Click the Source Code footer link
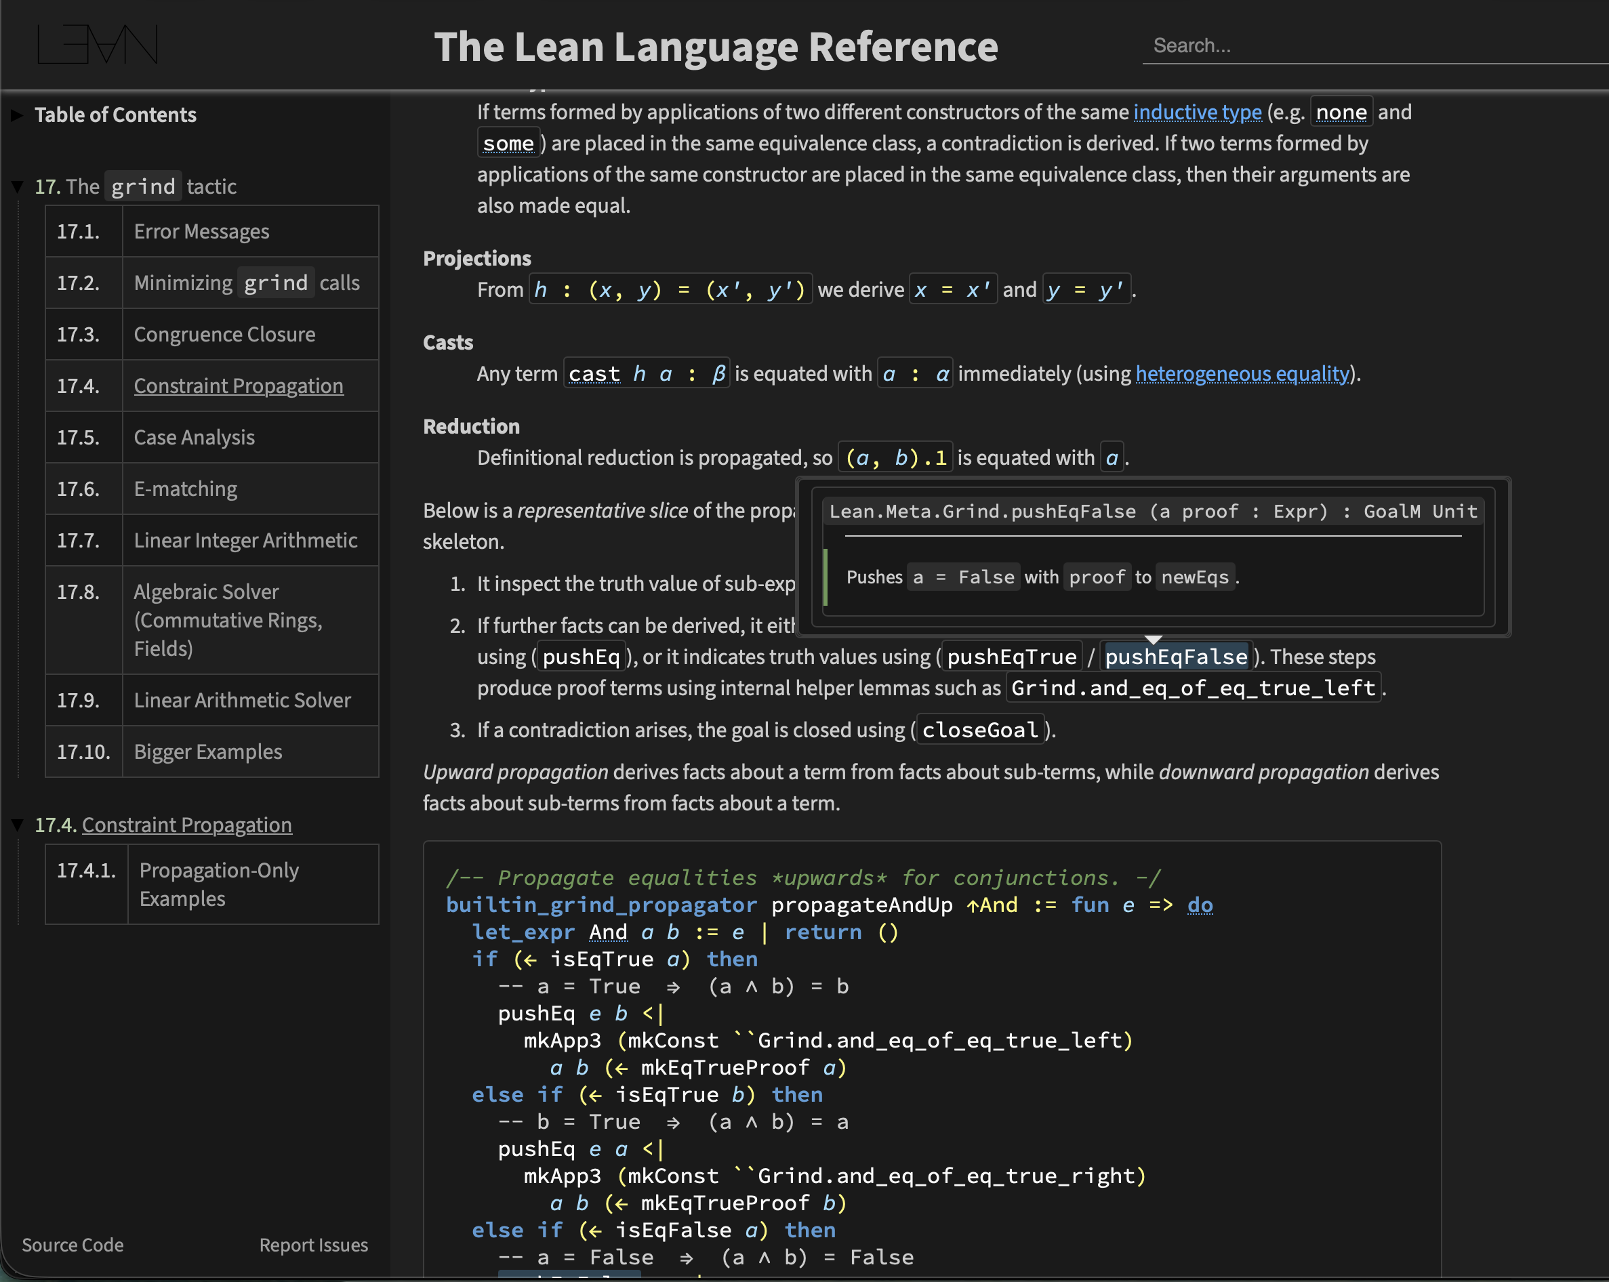This screenshot has width=1609, height=1282. tap(73, 1245)
